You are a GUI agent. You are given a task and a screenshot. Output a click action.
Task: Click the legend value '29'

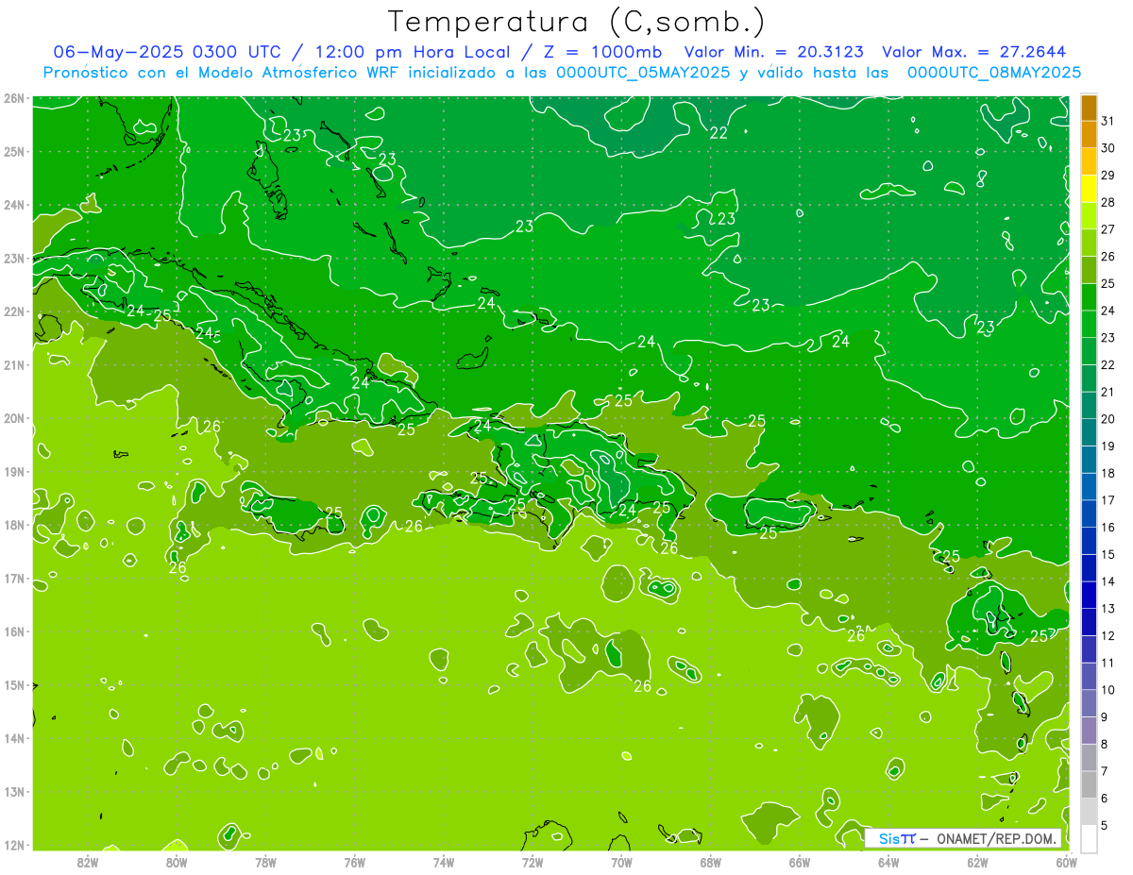(1108, 176)
